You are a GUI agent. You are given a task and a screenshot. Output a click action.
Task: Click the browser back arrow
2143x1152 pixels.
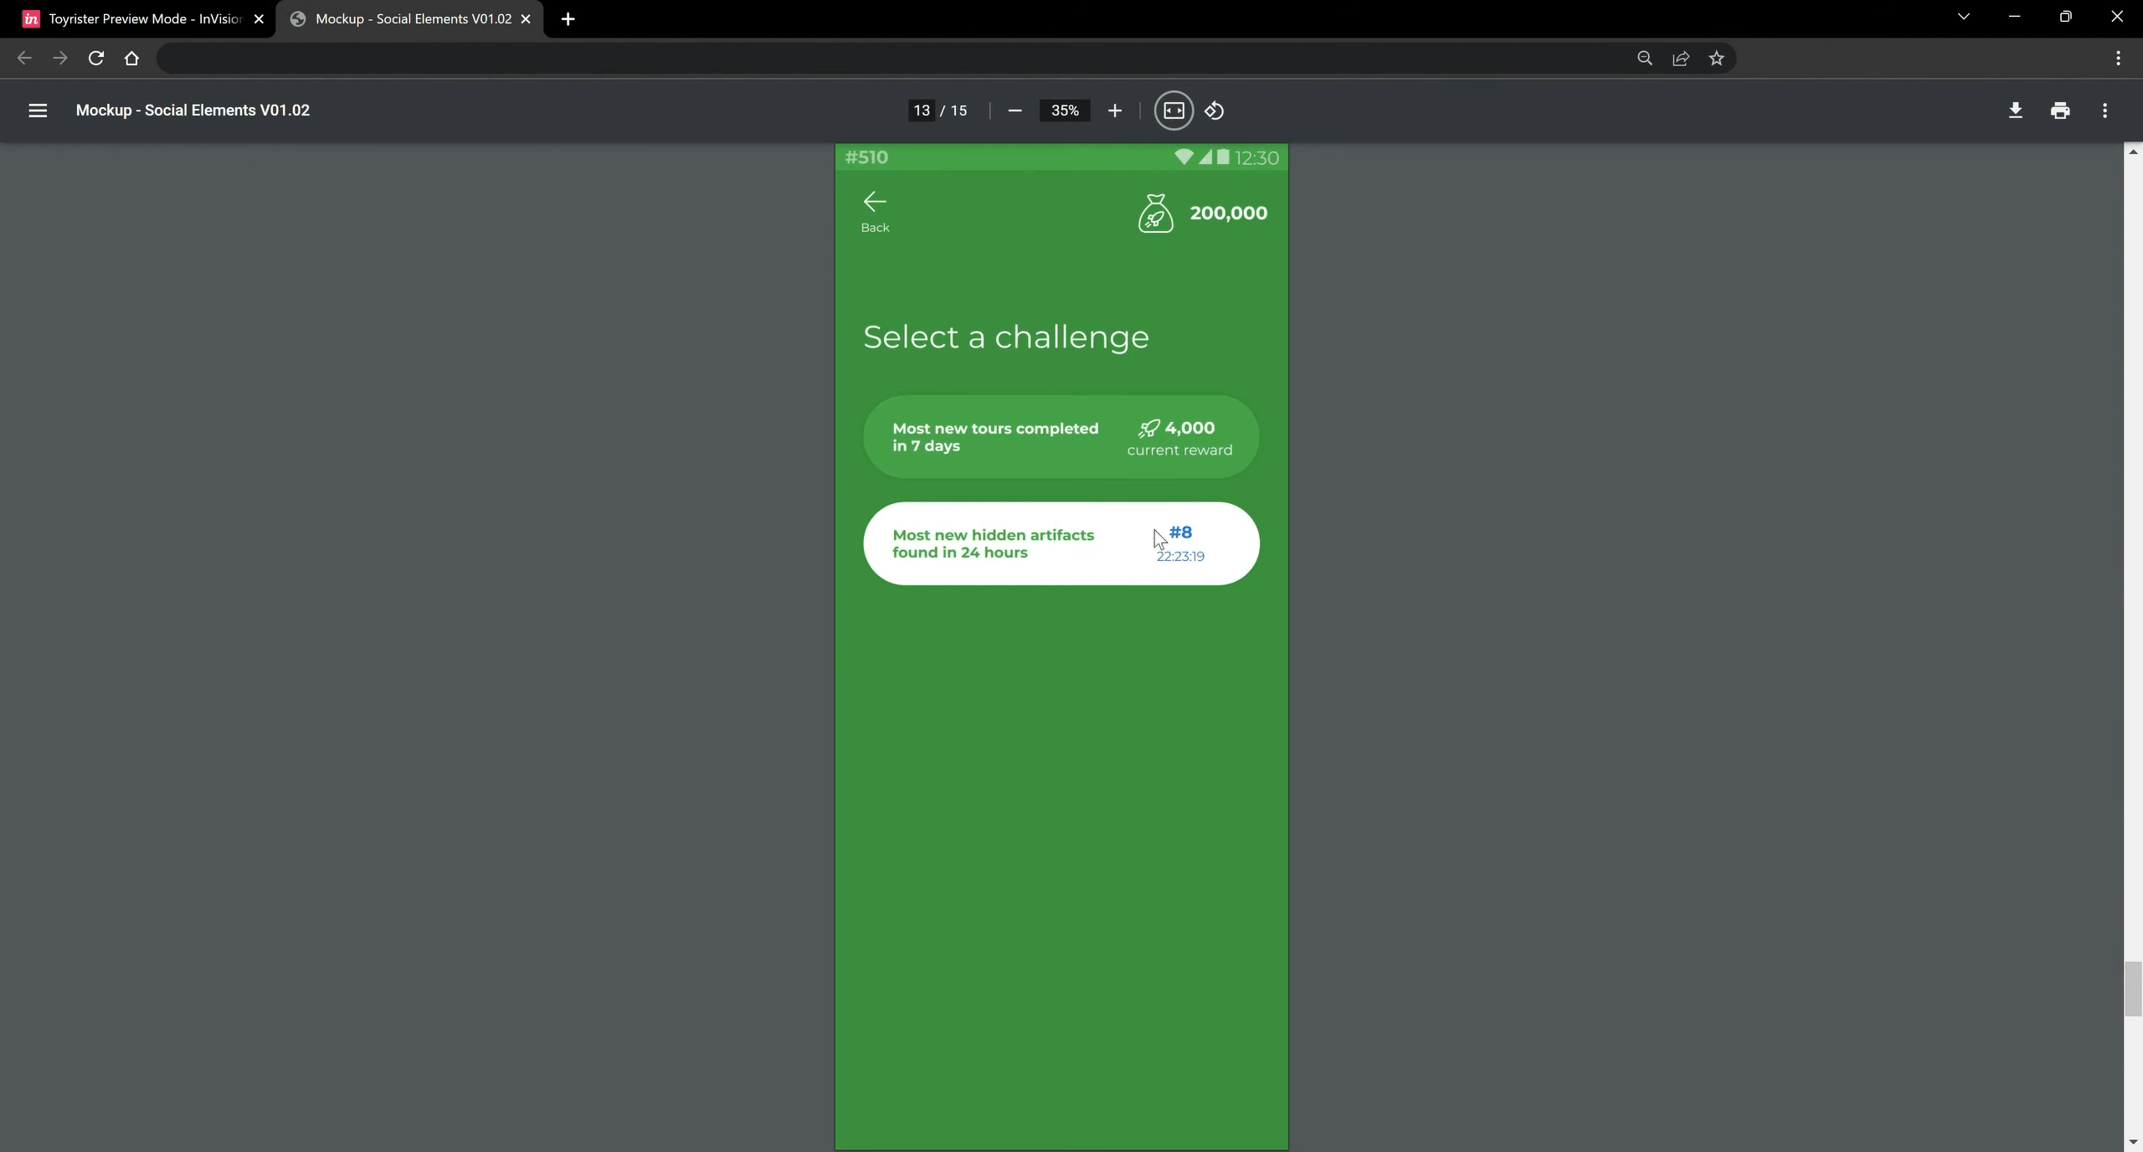(x=24, y=58)
